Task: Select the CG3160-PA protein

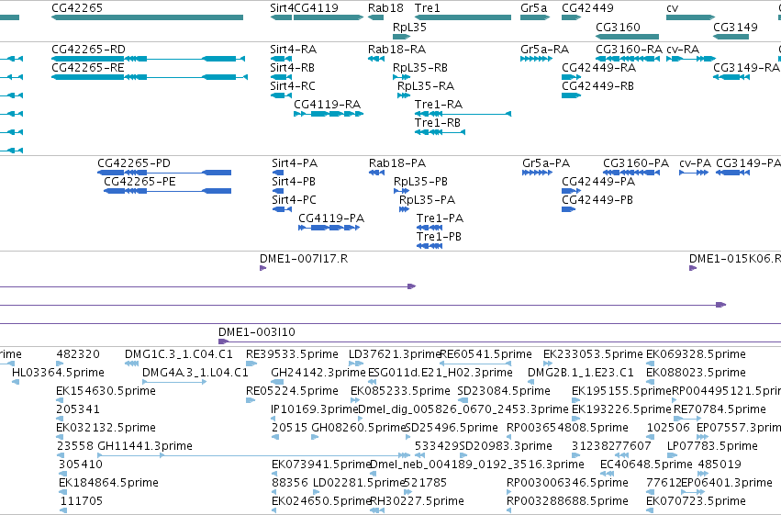Action: tap(631, 173)
